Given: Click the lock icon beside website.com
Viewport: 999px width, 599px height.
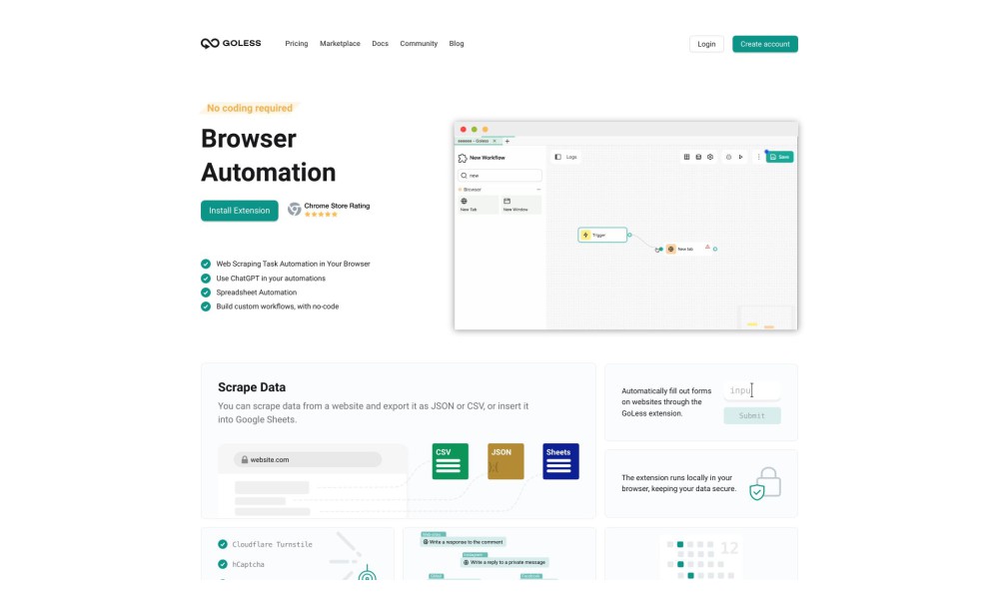Looking at the screenshot, I should pyautogui.click(x=245, y=459).
